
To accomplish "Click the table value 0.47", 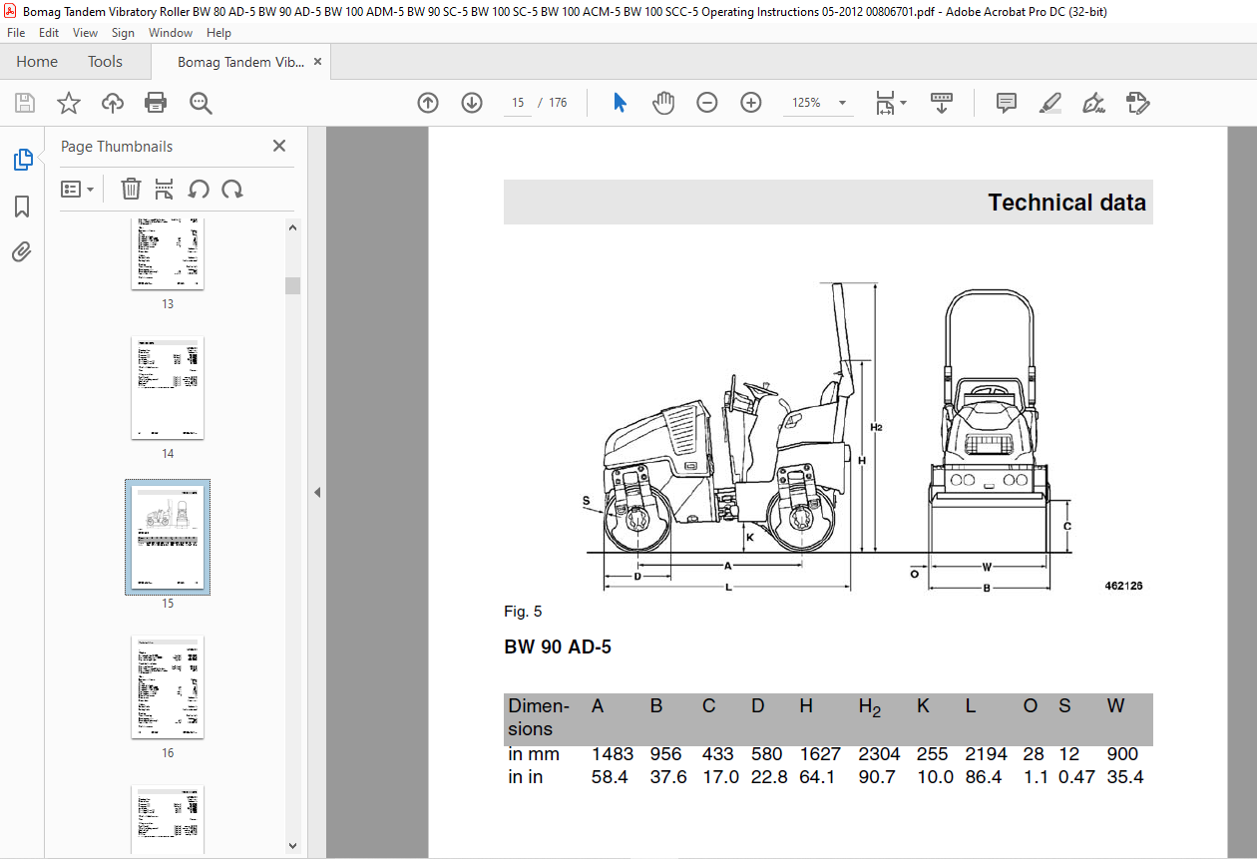I will click(1077, 776).
